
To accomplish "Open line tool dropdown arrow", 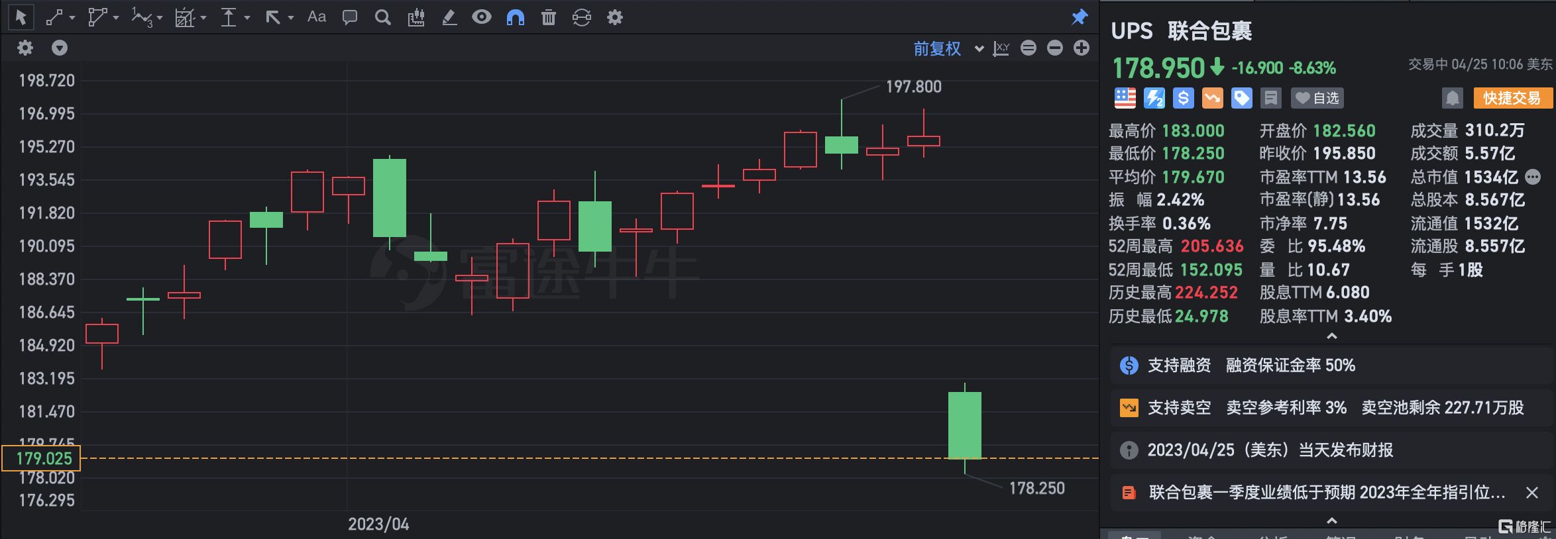I will click(72, 18).
